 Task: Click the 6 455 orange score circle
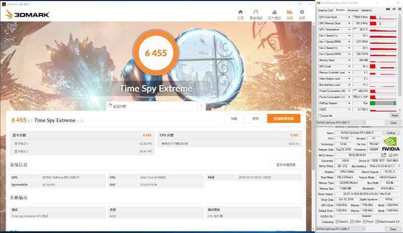point(156,53)
